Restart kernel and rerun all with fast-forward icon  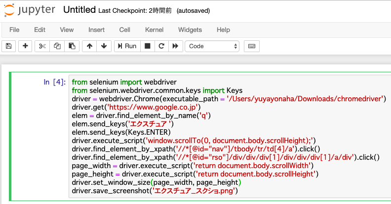tap(176, 46)
